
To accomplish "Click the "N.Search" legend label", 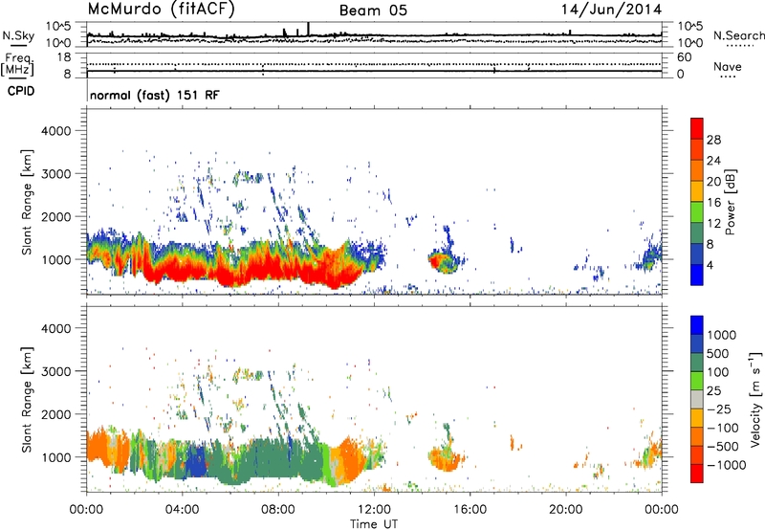I will 738,35.
